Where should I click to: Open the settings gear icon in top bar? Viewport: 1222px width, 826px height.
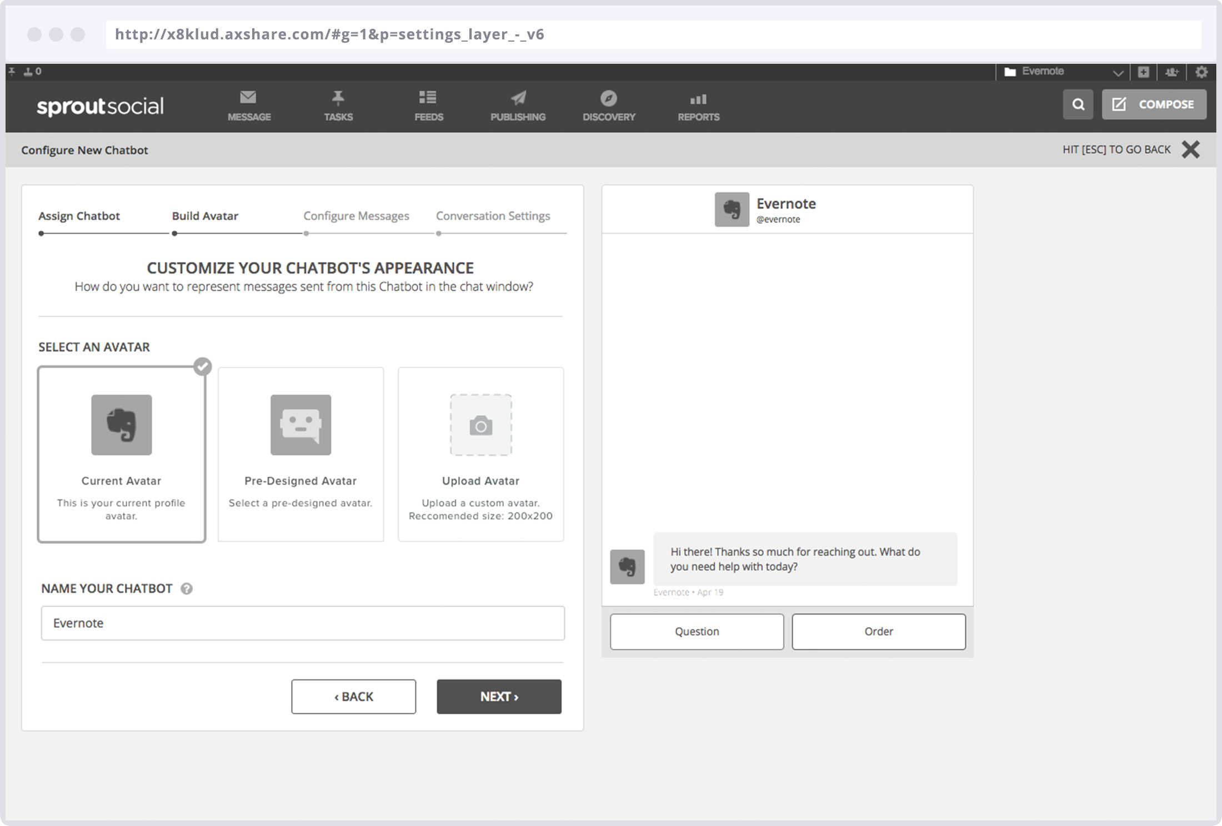tap(1201, 72)
